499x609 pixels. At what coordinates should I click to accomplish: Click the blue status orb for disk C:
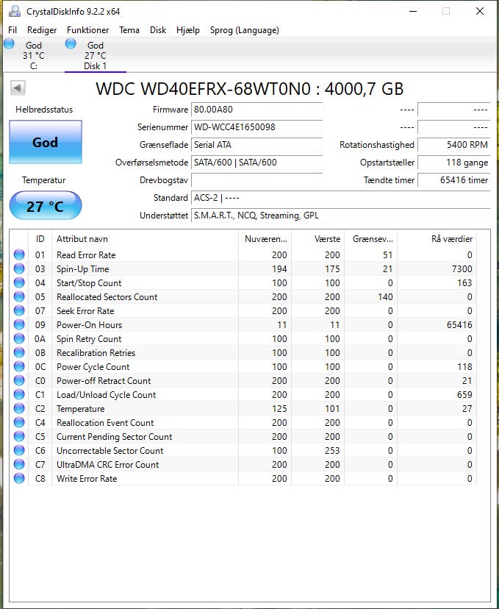coord(9,44)
